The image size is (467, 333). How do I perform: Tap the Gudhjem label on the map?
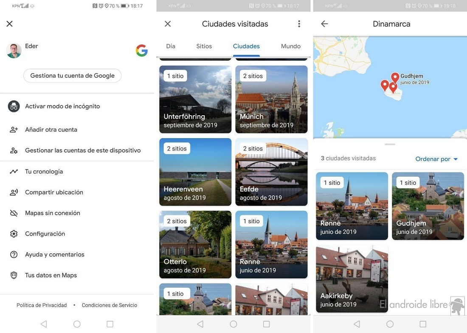(415, 79)
